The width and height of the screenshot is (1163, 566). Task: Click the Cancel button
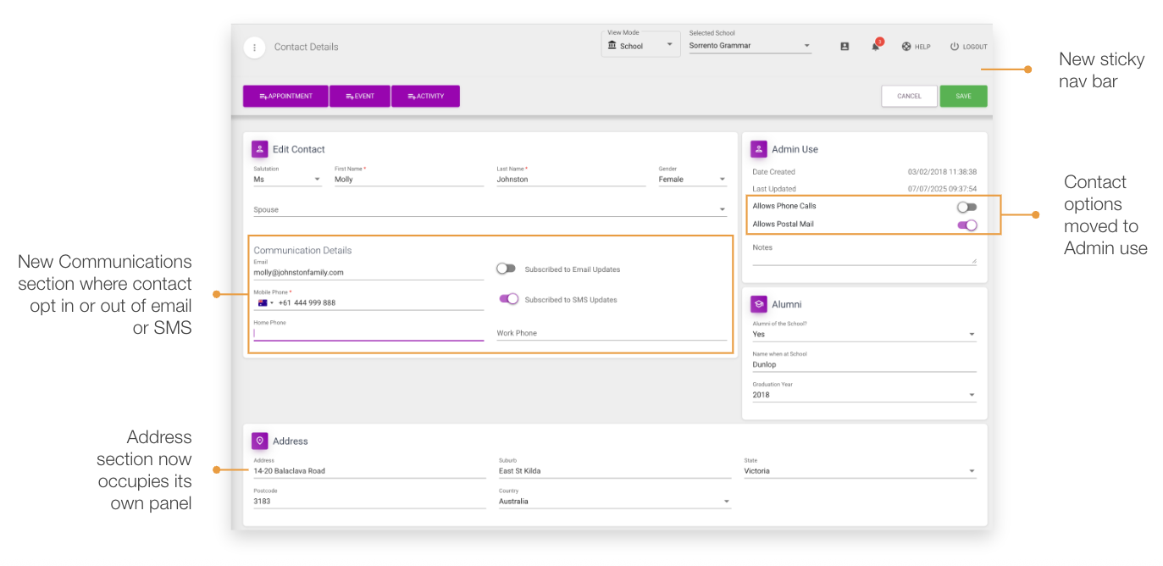click(909, 96)
